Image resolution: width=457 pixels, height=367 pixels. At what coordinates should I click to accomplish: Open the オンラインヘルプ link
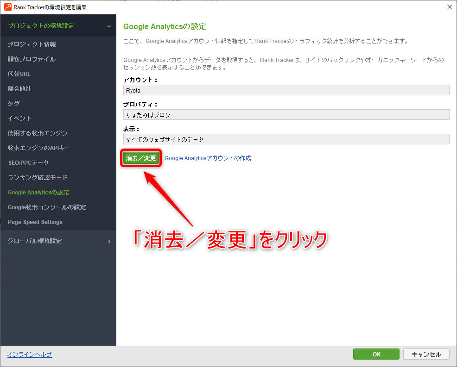tap(30, 355)
